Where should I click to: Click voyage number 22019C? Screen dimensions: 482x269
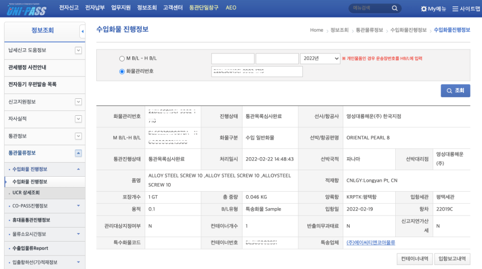click(x=444, y=209)
